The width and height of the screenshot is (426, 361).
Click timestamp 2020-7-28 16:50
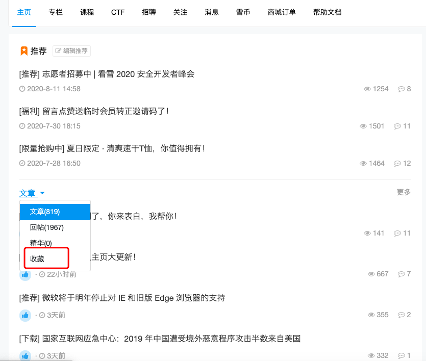tap(54, 163)
